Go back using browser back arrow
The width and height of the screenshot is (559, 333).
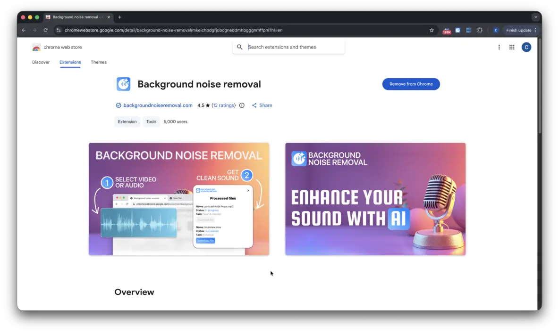click(x=24, y=30)
